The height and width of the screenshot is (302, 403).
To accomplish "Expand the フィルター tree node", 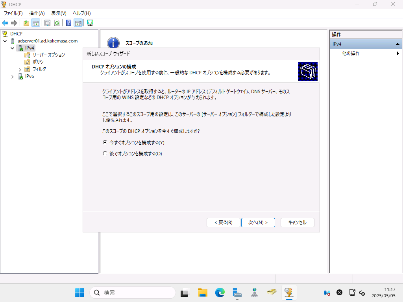I will point(20,69).
